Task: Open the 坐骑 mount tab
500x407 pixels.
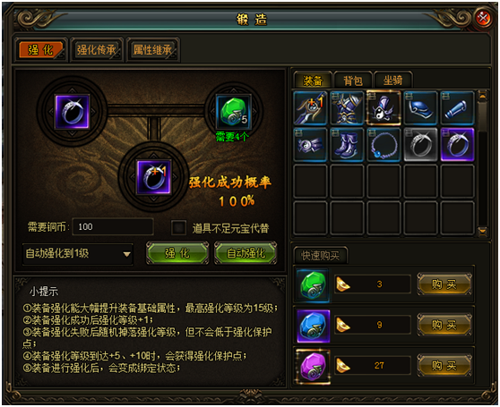Action: click(392, 80)
